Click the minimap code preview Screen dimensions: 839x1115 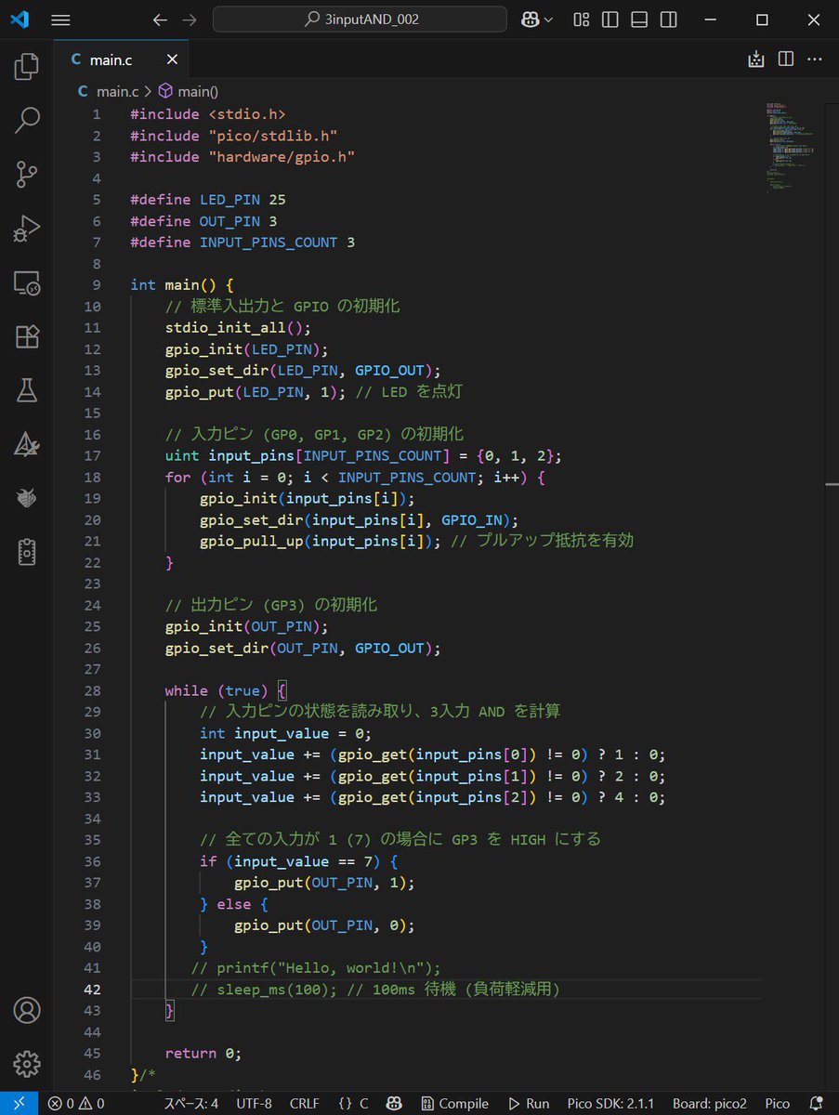click(x=790, y=146)
